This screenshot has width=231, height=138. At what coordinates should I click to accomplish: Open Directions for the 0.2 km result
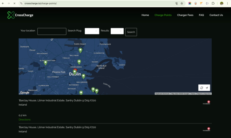[x=24, y=120]
